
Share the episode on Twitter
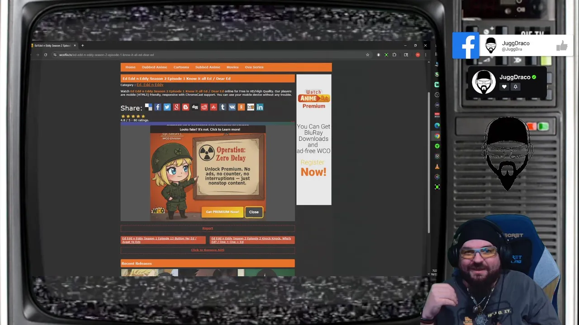tap(167, 107)
